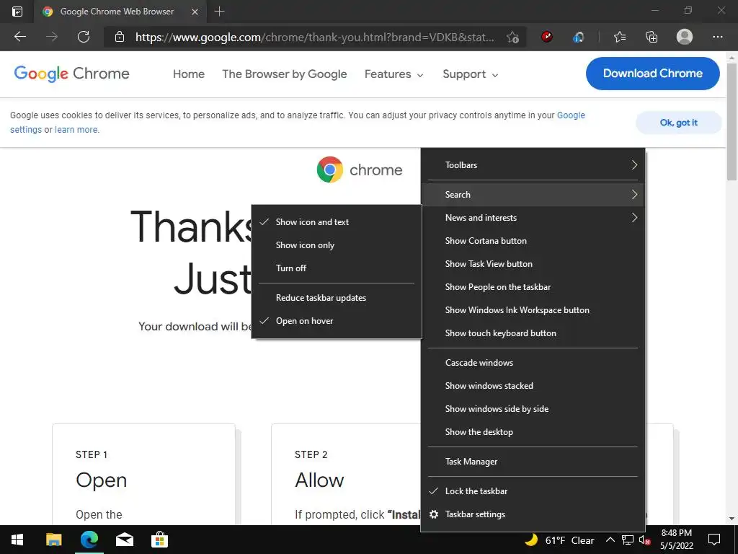Image resolution: width=738 pixels, height=554 pixels.
Task: Go to the Home navigation link
Action: tap(189, 74)
